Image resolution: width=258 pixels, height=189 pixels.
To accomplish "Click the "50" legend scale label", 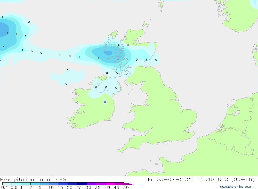I will 126,187.
